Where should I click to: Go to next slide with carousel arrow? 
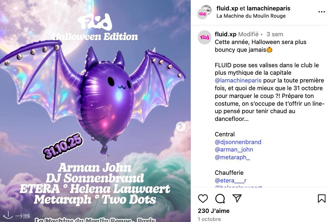(181, 126)
